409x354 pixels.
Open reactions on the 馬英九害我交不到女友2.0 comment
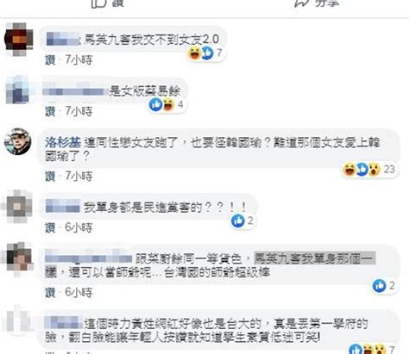pos(205,53)
